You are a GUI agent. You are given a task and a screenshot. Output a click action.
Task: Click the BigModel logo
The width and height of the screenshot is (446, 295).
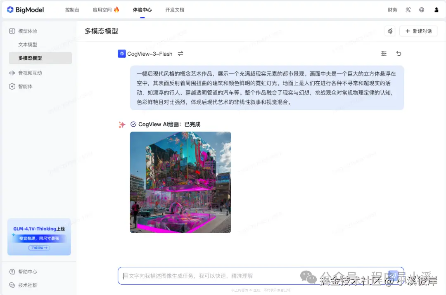pyautogui.click(x=25, y=9)
